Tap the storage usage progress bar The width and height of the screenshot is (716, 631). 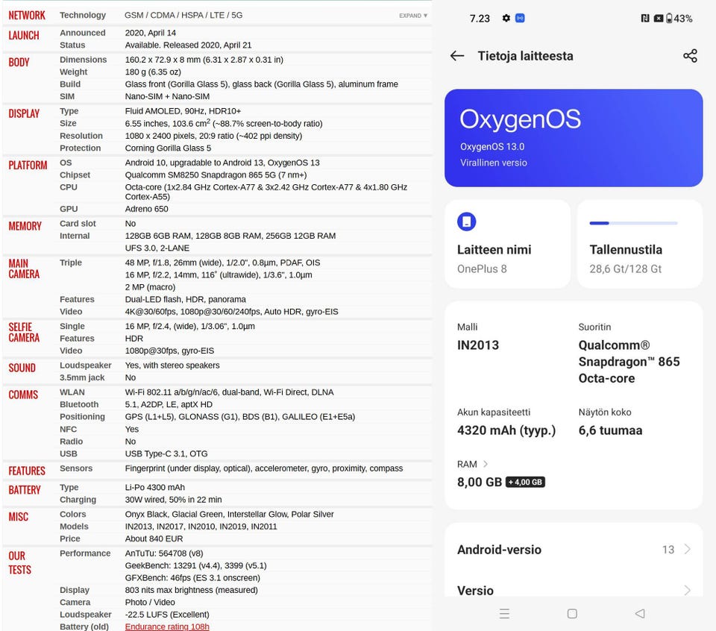coord(633,223)
